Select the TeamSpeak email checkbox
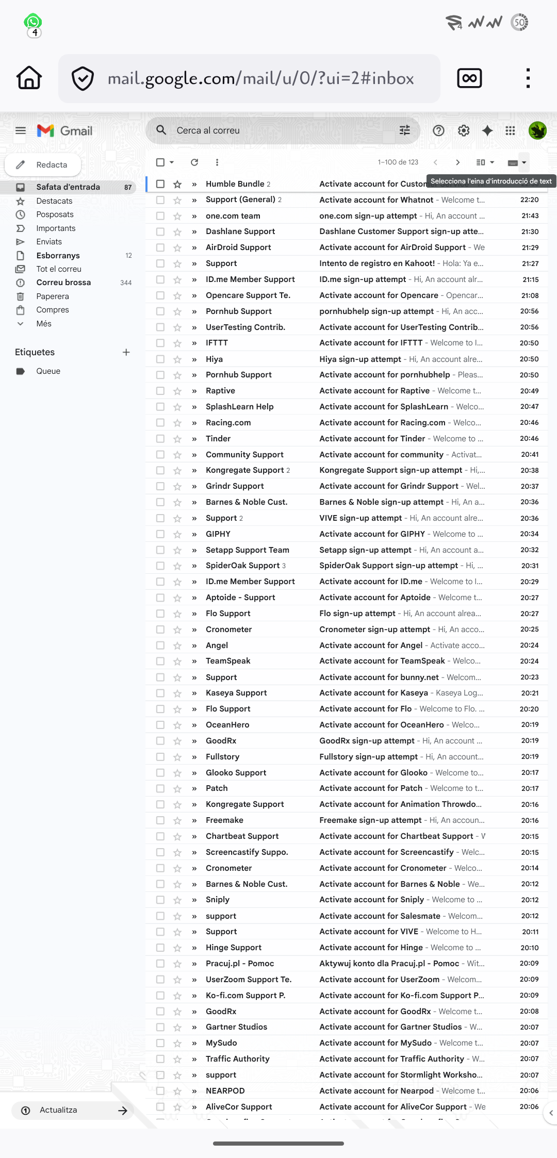Image resolution: width=557 pixels, height=1158 pixels. [160, 661]
